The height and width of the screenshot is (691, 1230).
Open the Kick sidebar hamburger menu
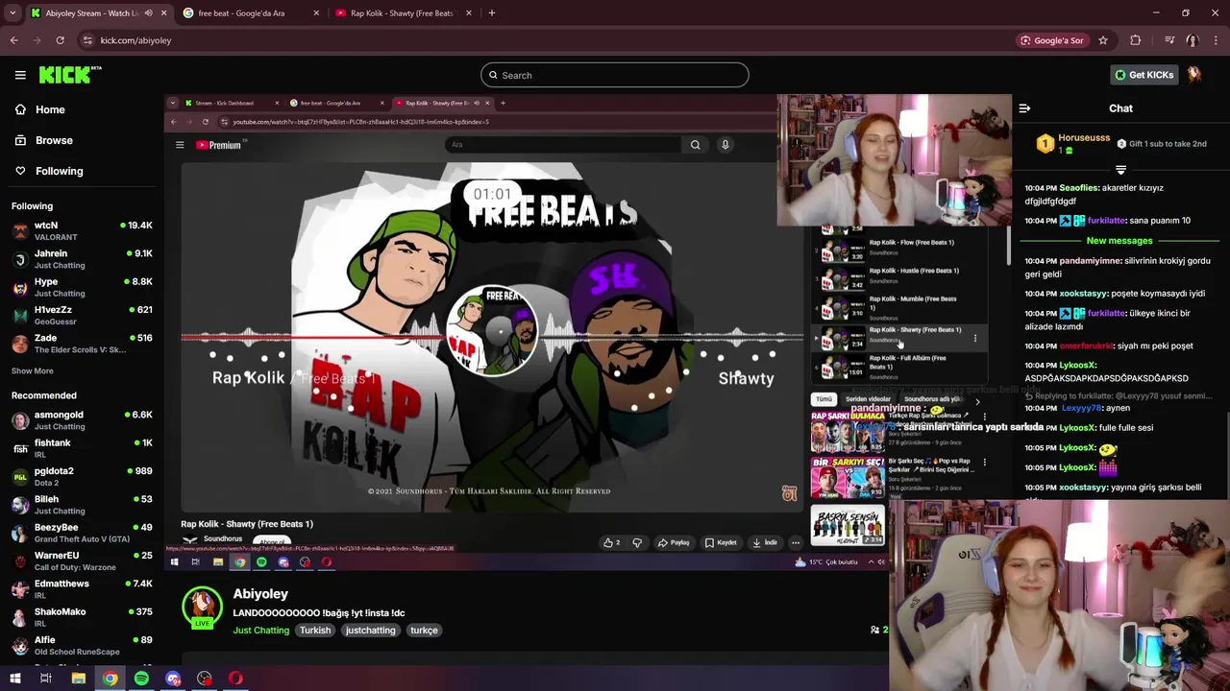20,75
